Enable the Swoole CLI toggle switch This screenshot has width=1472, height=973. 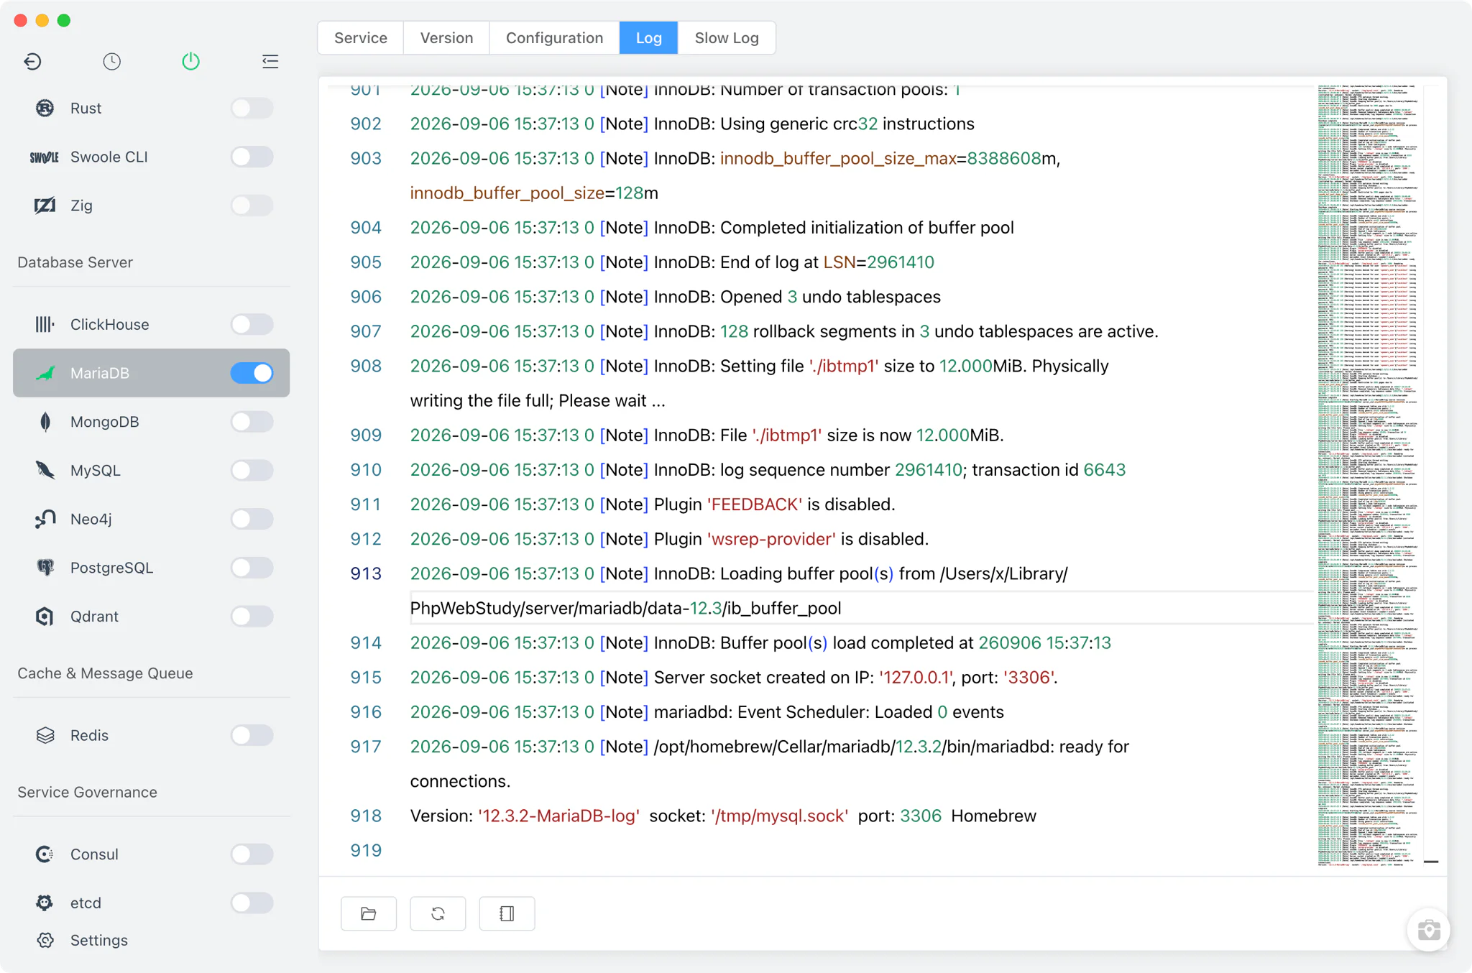[x=252, y=157]
